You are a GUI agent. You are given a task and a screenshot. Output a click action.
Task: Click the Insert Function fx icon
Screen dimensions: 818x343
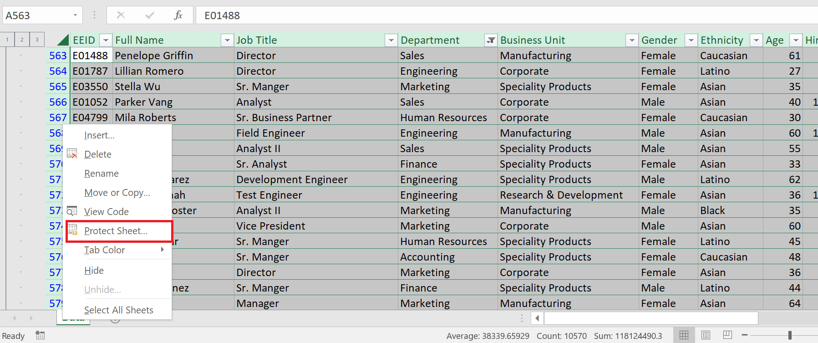click(178, 15)
